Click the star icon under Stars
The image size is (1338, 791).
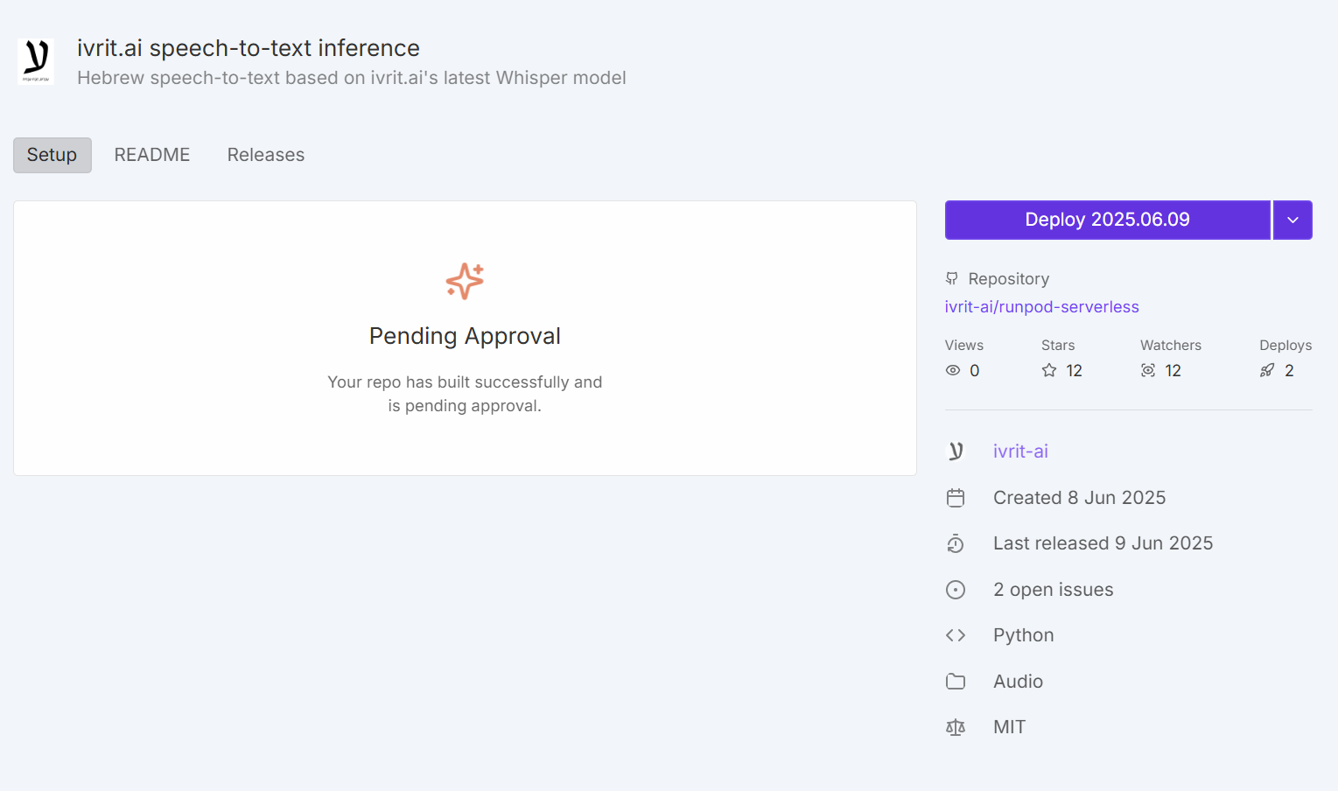[1049, 371]
